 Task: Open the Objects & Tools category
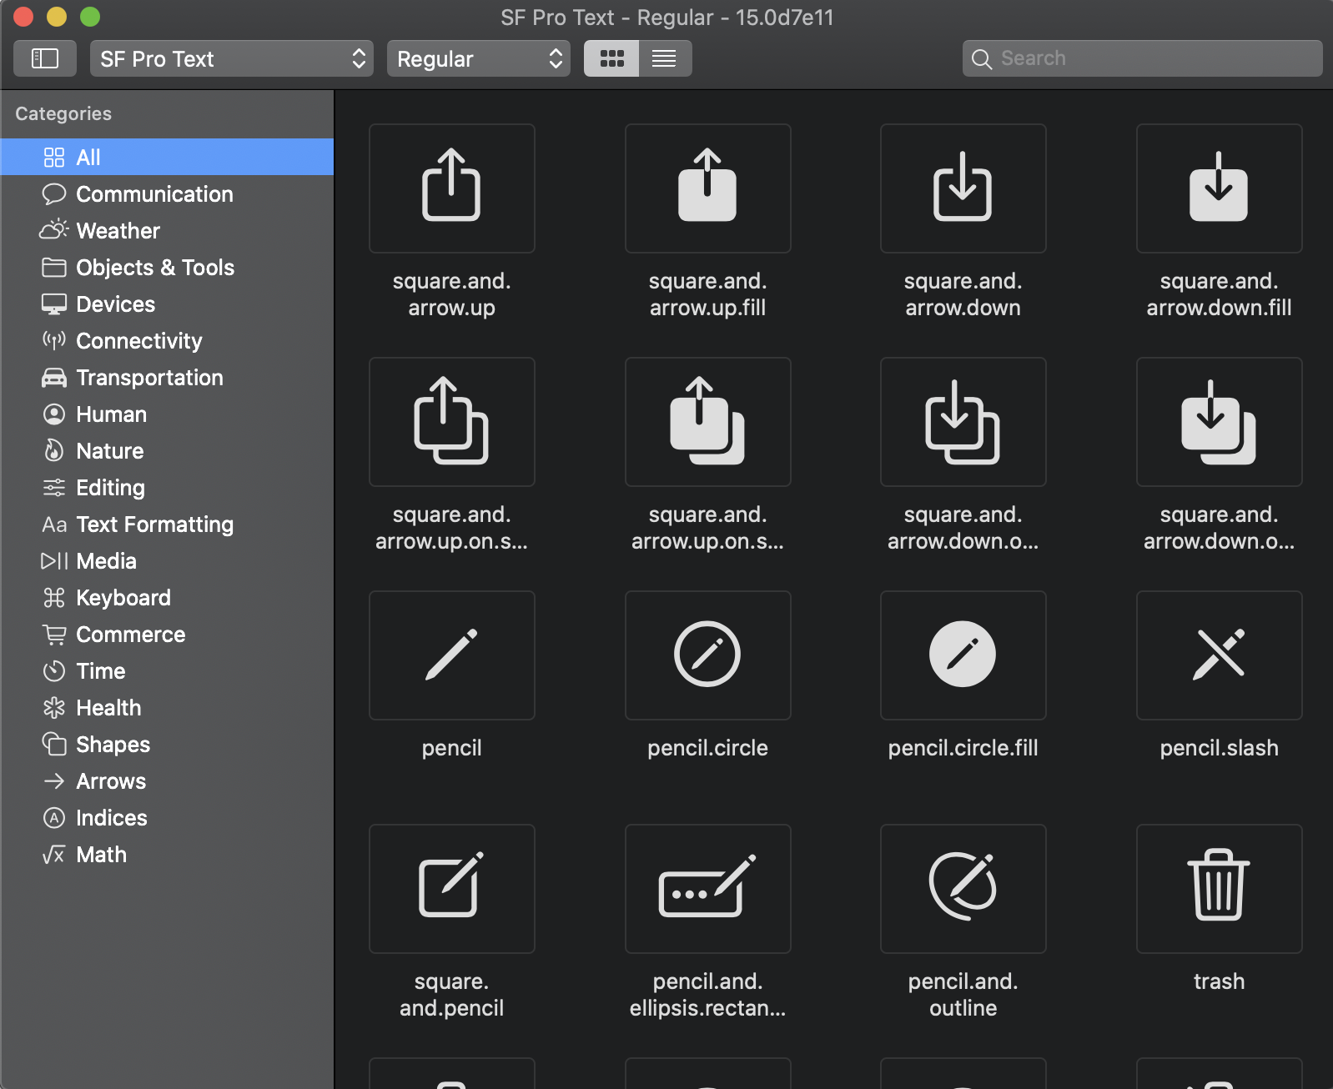click(167, 267)
